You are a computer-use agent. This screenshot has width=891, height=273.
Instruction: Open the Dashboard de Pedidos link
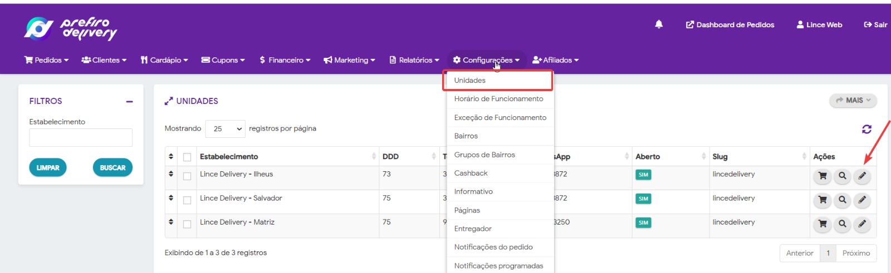pyautogui.click(x=730, y=25)
